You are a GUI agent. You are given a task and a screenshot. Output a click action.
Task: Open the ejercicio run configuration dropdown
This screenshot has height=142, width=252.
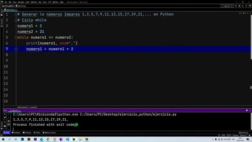point(227,6)
